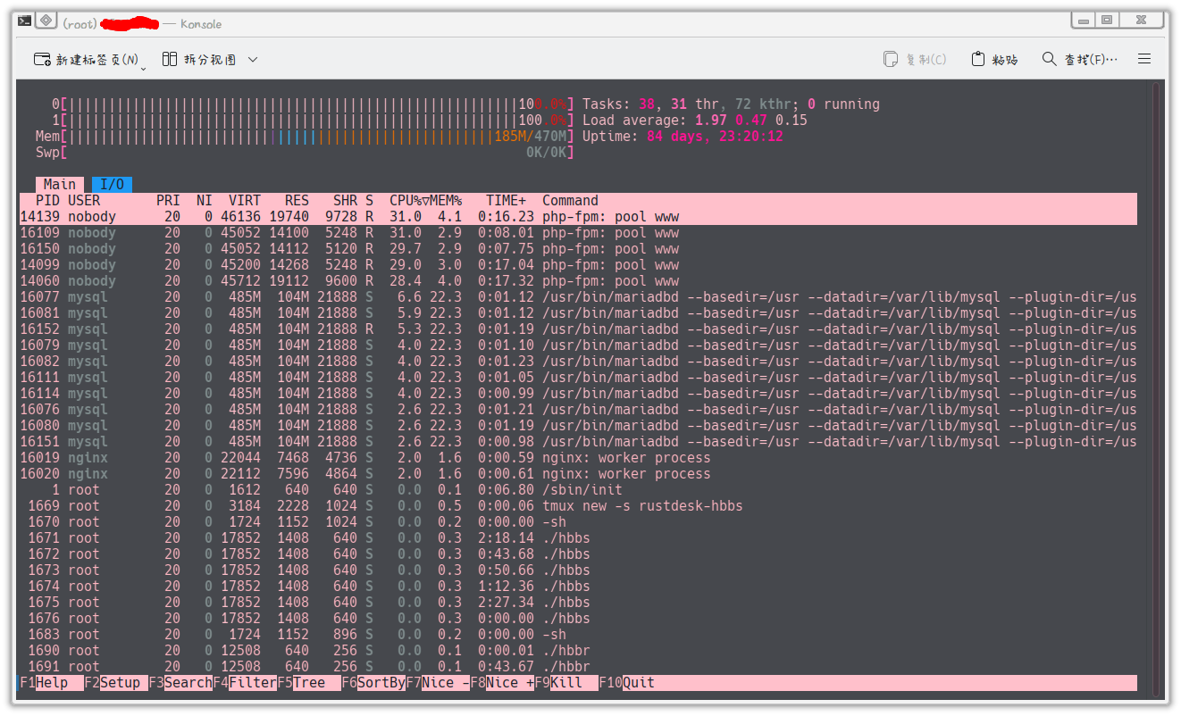Open the hamburger menu icon

1144,59
